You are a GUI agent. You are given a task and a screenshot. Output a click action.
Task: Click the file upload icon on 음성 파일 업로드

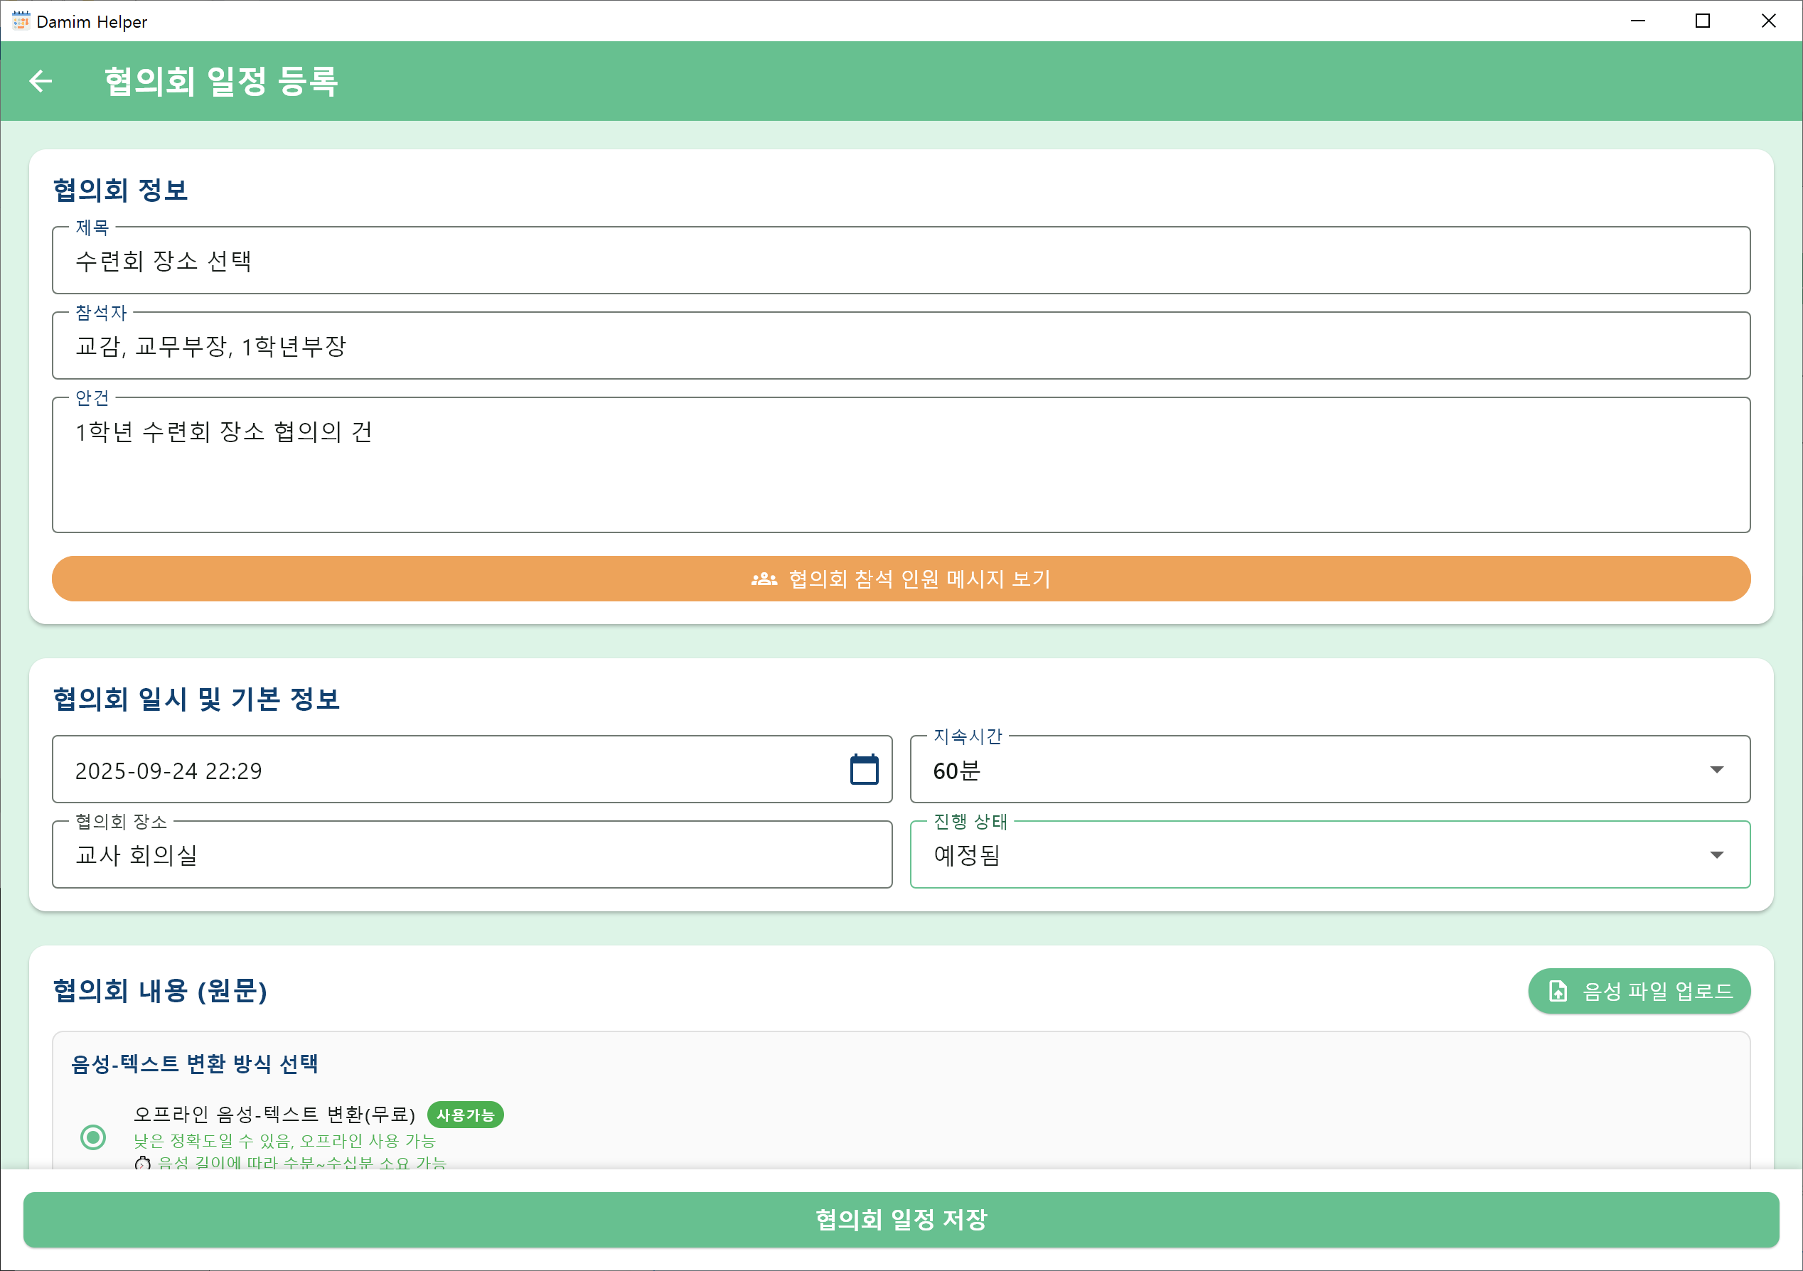pos(1558,992)
